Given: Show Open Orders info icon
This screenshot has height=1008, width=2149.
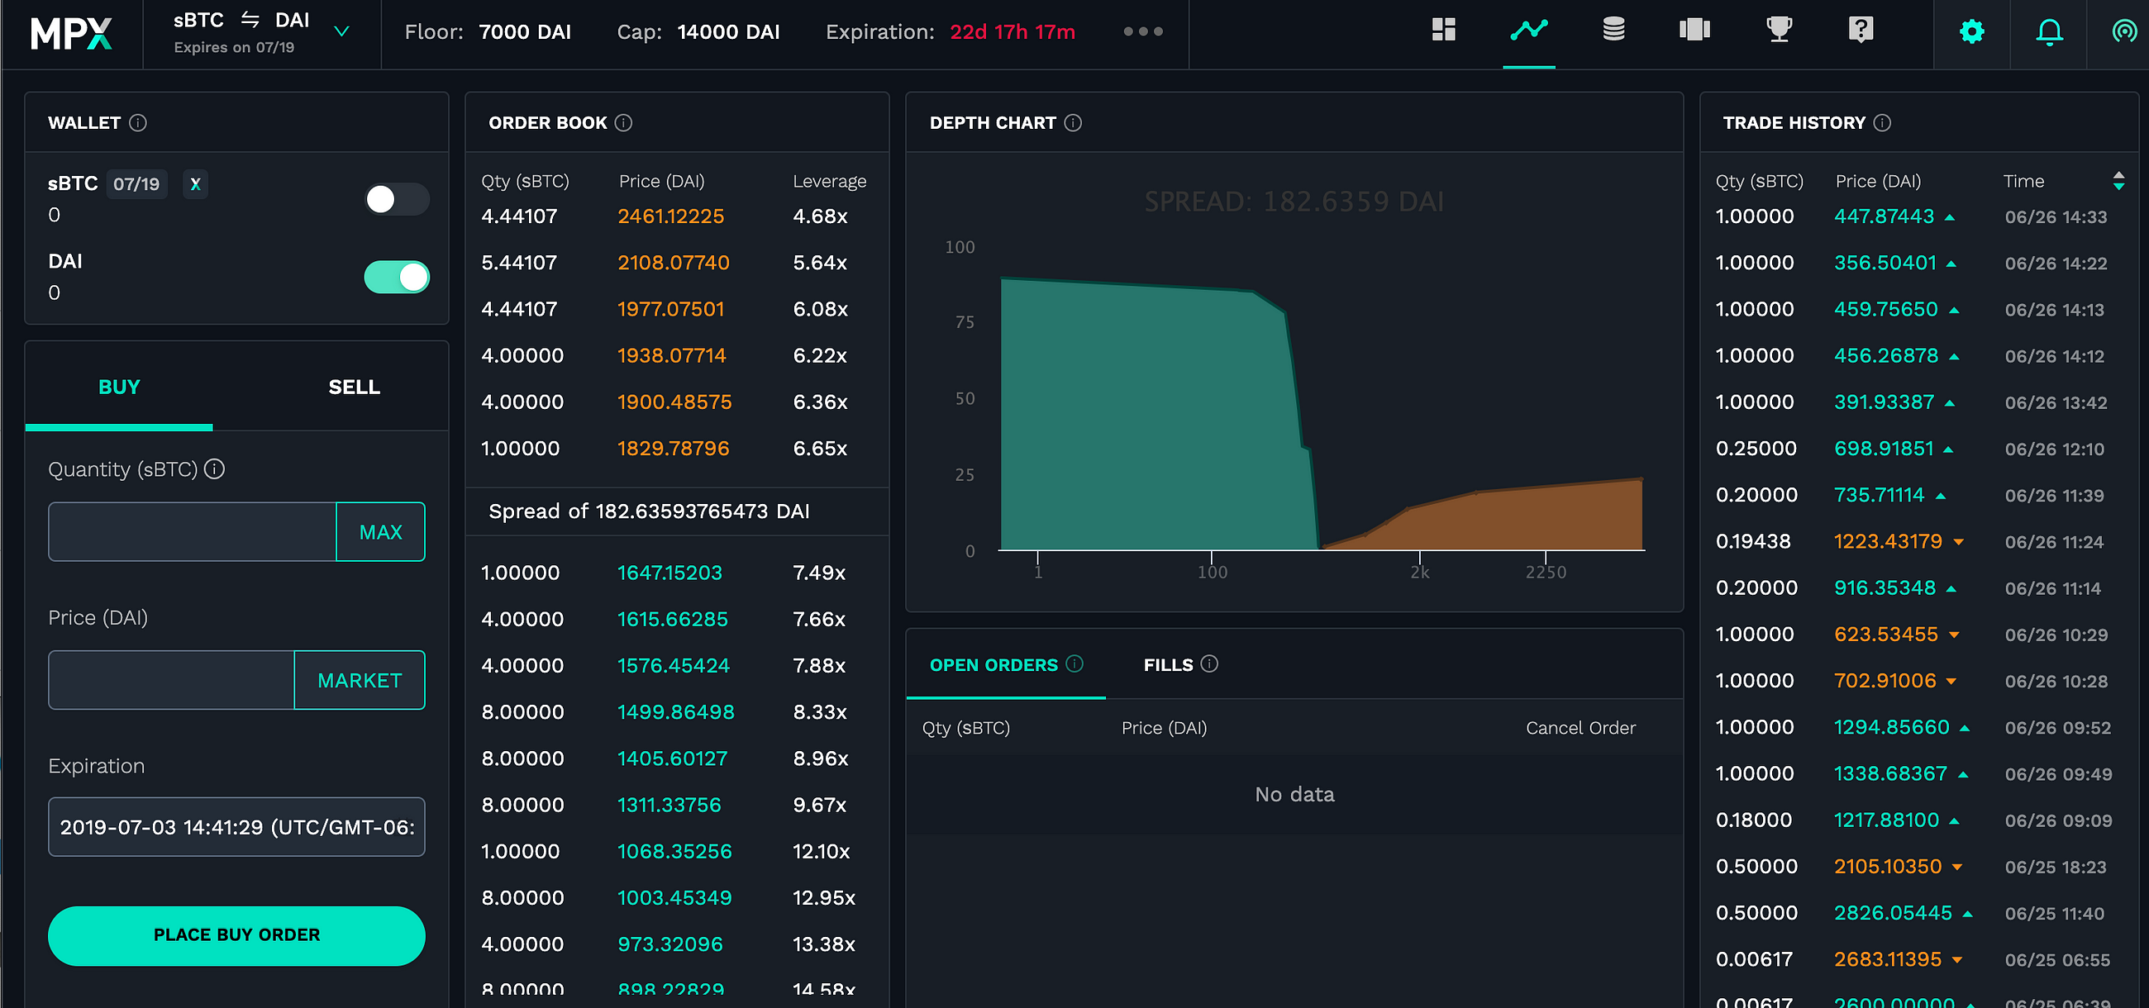Looking at the screenshot, I should [x=1074, y=663].
